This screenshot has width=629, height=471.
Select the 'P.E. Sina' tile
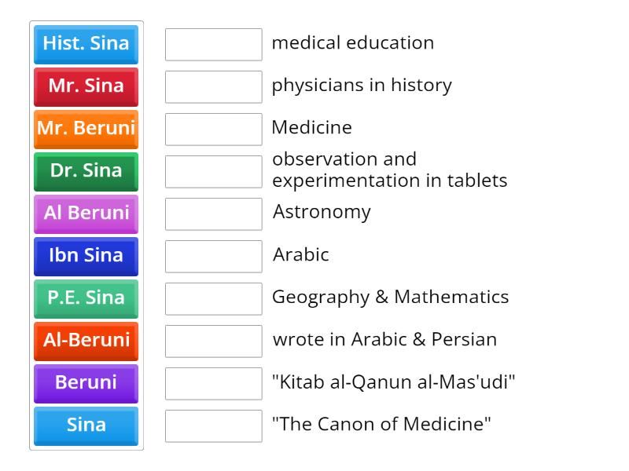pyautogui.click(x=86, y=299)
